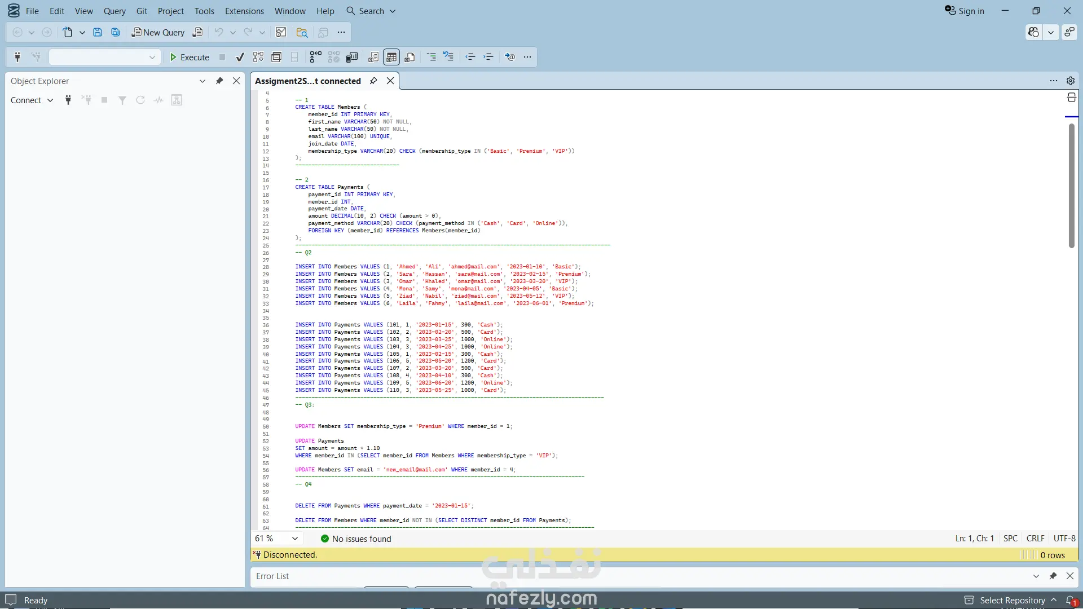This screenshot has height=609, width=1083.
Task: Select the Assigment2S query tab
Action: pos(307,81)
